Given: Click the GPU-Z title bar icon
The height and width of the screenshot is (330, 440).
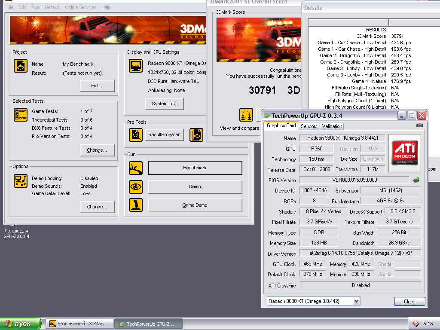Looking at the screenshot, I should [266, 115].
